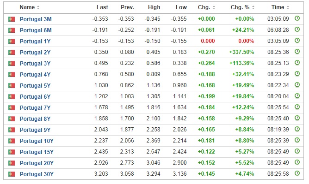This screenshot has width=309, height=184.
Task: Open the Portugal 4Y bond link
Action: click(x=35, y=75)
